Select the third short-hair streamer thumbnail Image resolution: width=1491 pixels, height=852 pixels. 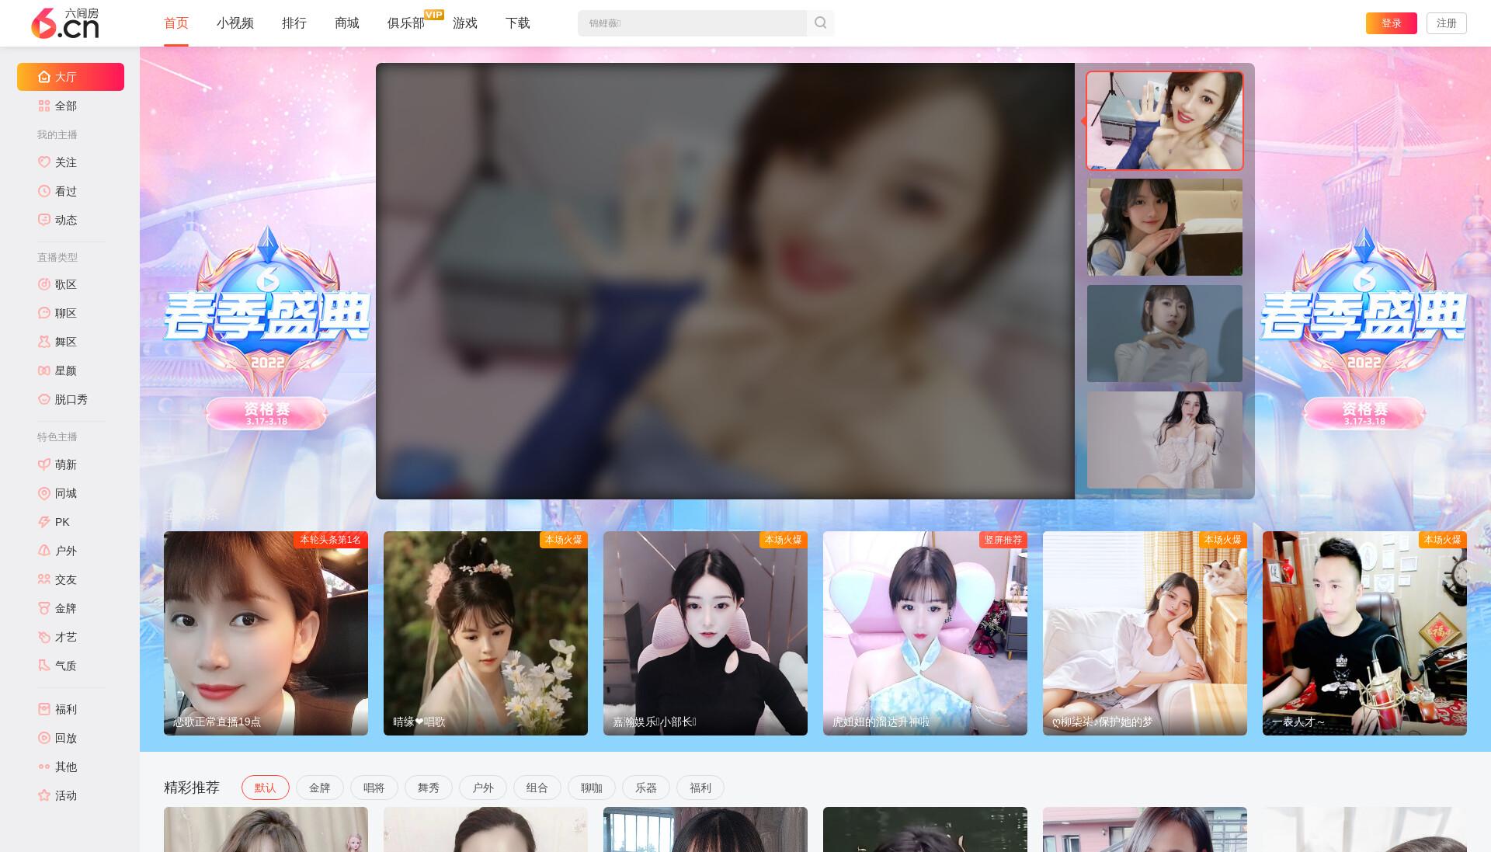tap(1165, 334)
